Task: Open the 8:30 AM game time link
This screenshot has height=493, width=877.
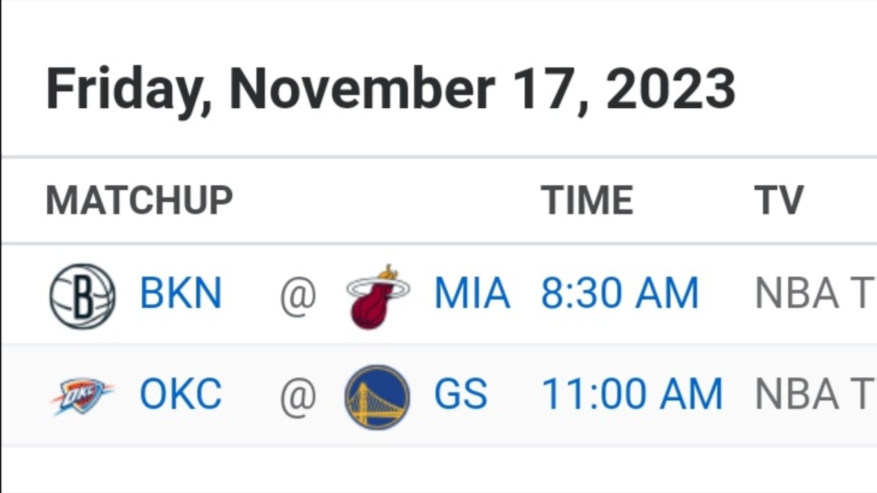Action: coord(620,293)
